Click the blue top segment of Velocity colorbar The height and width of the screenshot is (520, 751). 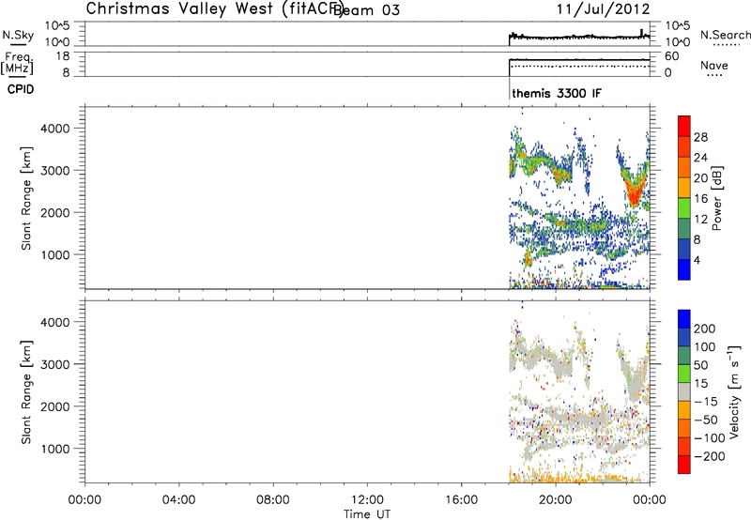coord(684,319)
